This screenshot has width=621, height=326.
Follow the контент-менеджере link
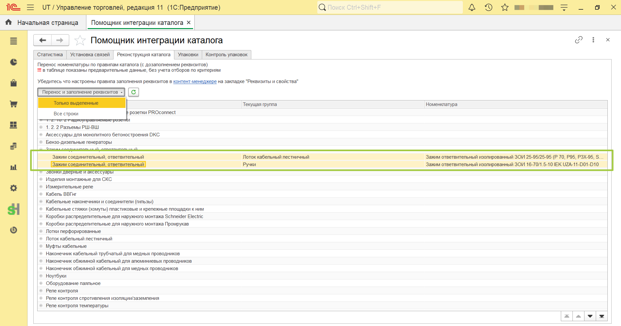pyautogui.click(x=195, y=81)
